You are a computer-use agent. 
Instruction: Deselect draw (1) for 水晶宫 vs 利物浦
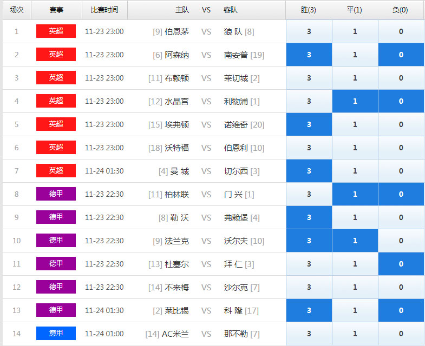(x=355, y=101)
